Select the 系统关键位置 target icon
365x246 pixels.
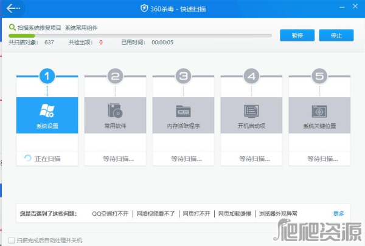click(319, 111)
